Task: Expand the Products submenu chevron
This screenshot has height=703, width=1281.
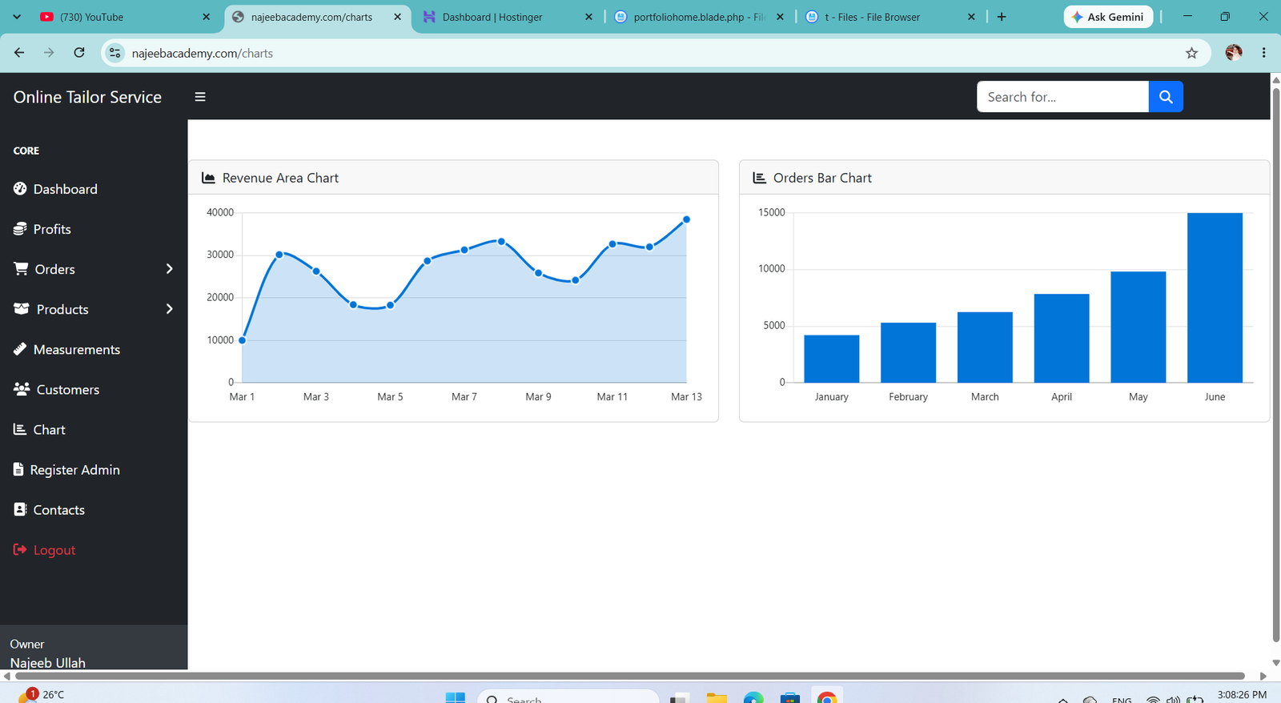Action: [169, 309]
